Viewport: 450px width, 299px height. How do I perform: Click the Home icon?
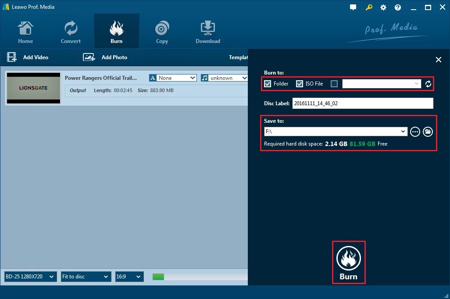coord(25,31)
